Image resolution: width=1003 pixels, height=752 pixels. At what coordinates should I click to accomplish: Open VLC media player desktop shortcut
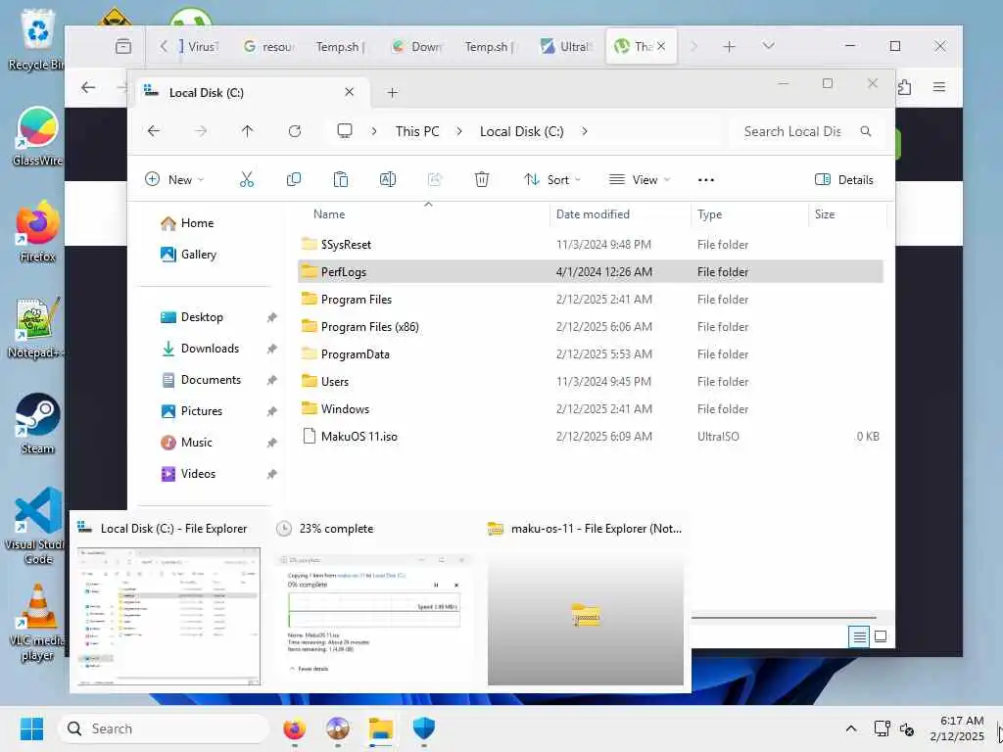37,622
